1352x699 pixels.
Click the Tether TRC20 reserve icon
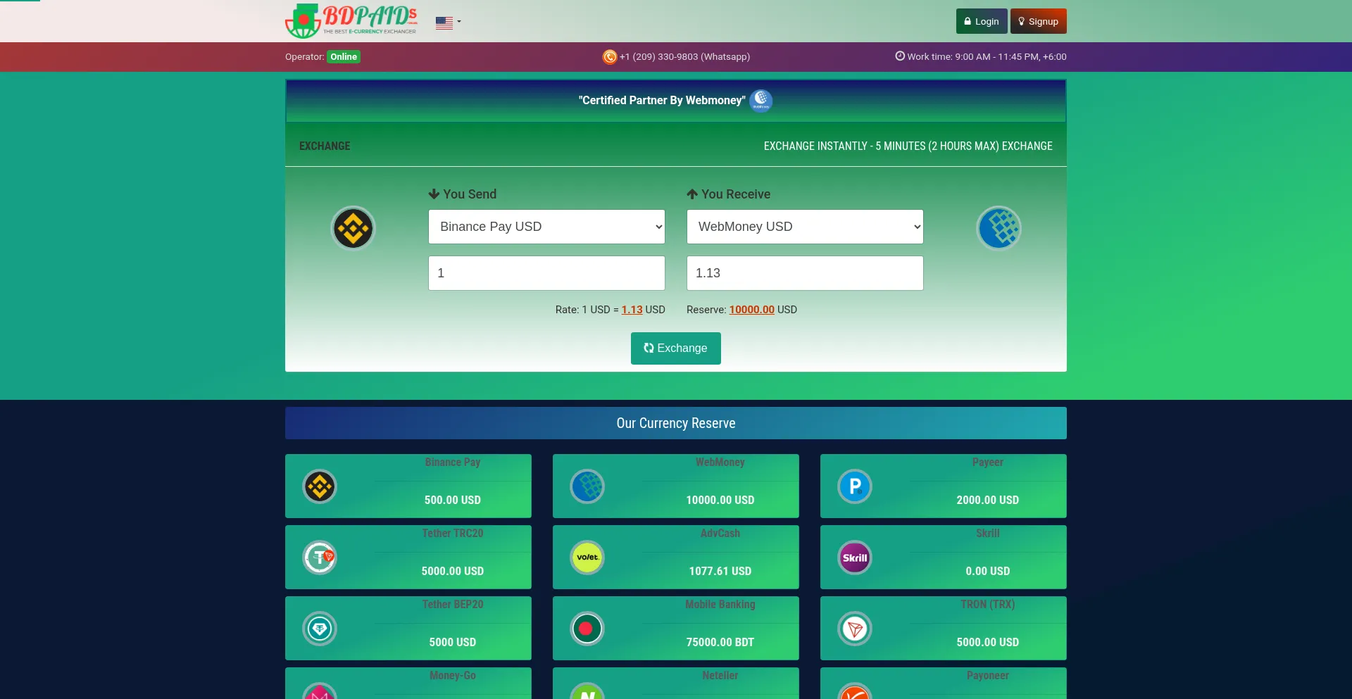pyautogui.click(x=320, y=558)
